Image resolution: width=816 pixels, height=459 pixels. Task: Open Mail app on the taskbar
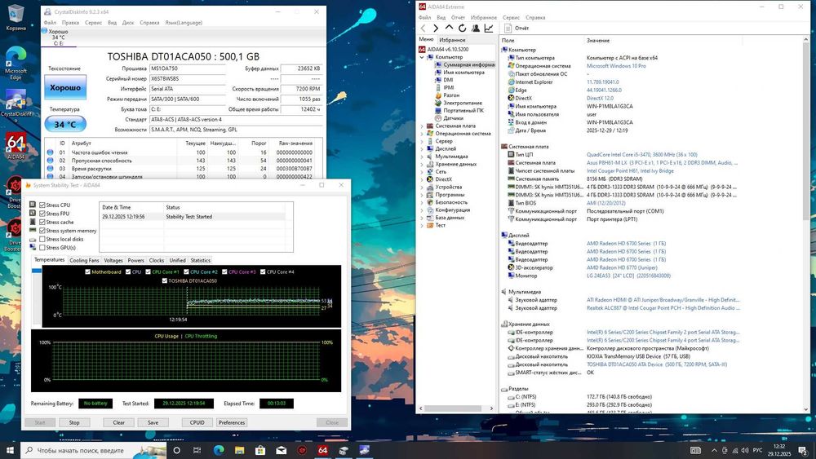[x=281, y=450]
